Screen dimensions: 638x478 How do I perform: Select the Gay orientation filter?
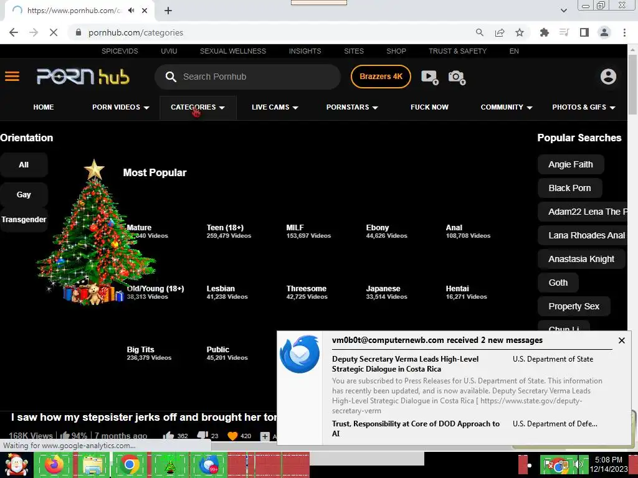point(24,195)
